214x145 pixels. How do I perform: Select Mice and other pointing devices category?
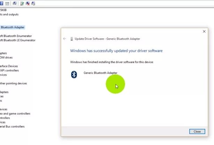coord(13,83)
